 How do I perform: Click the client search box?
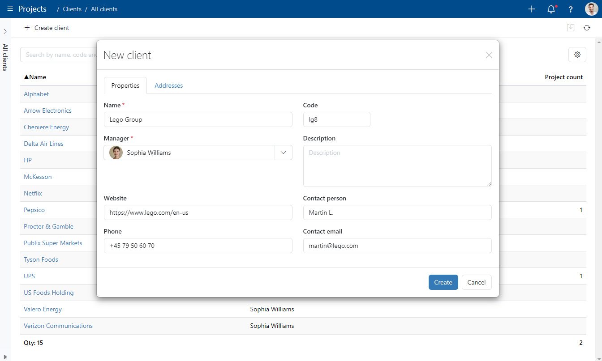[x=59, y=55]
